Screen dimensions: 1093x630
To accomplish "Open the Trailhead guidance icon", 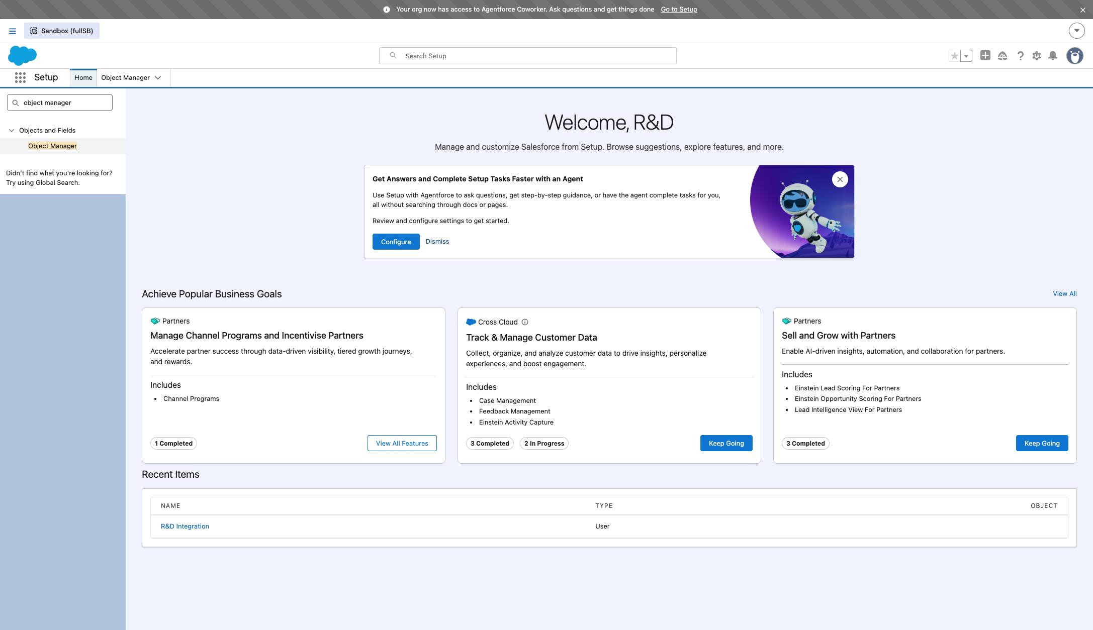I will pos(1003,56).
